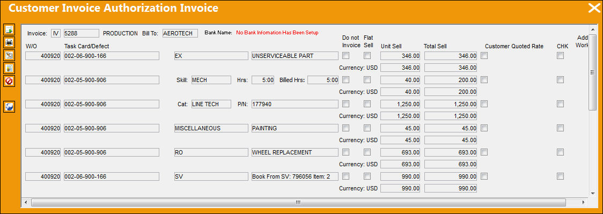Check Do not Invoice for UNSERVICEABLE PART row
603x214 pixels.
346,56
